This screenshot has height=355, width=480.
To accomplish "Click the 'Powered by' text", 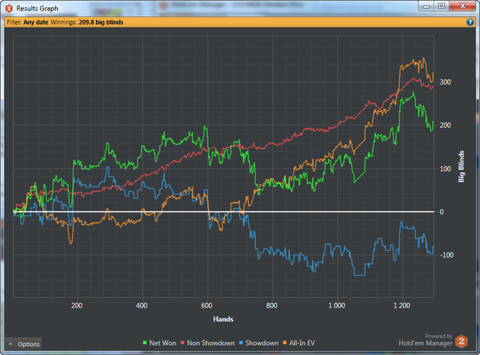I will (439, 336).
